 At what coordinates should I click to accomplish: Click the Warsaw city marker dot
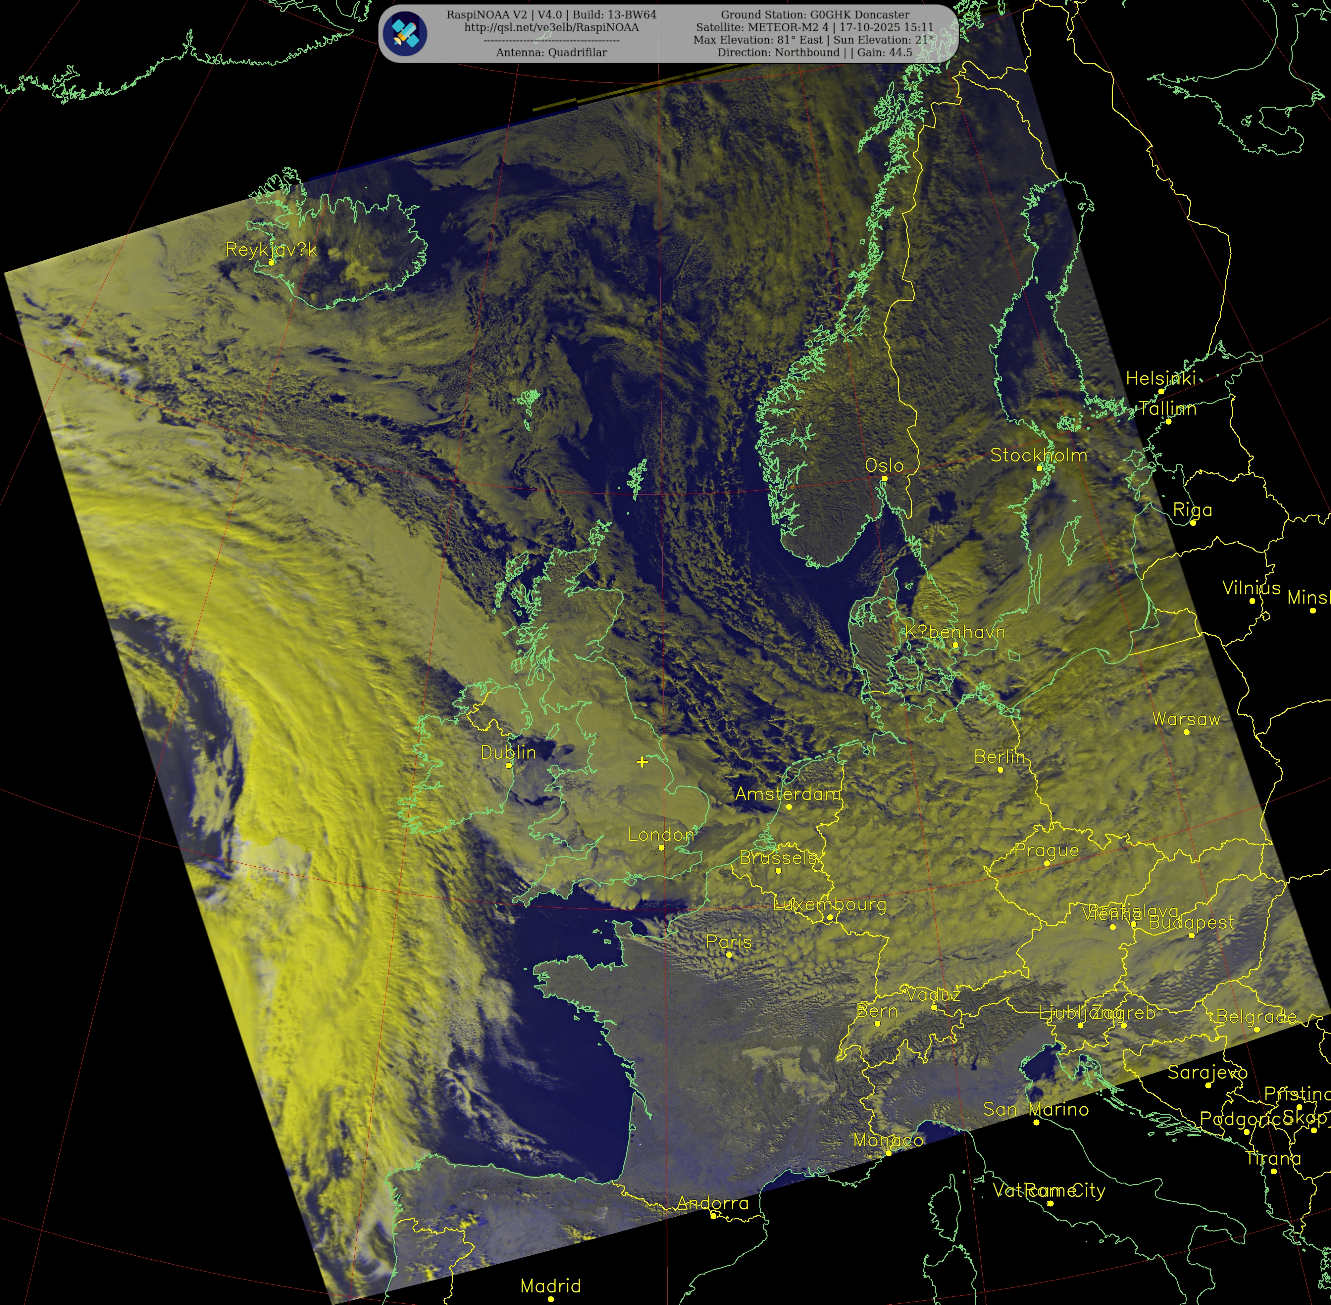(1186, 732)
